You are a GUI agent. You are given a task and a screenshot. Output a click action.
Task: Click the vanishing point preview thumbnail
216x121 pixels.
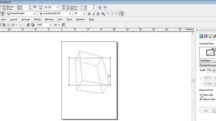[x=208, y=52]
